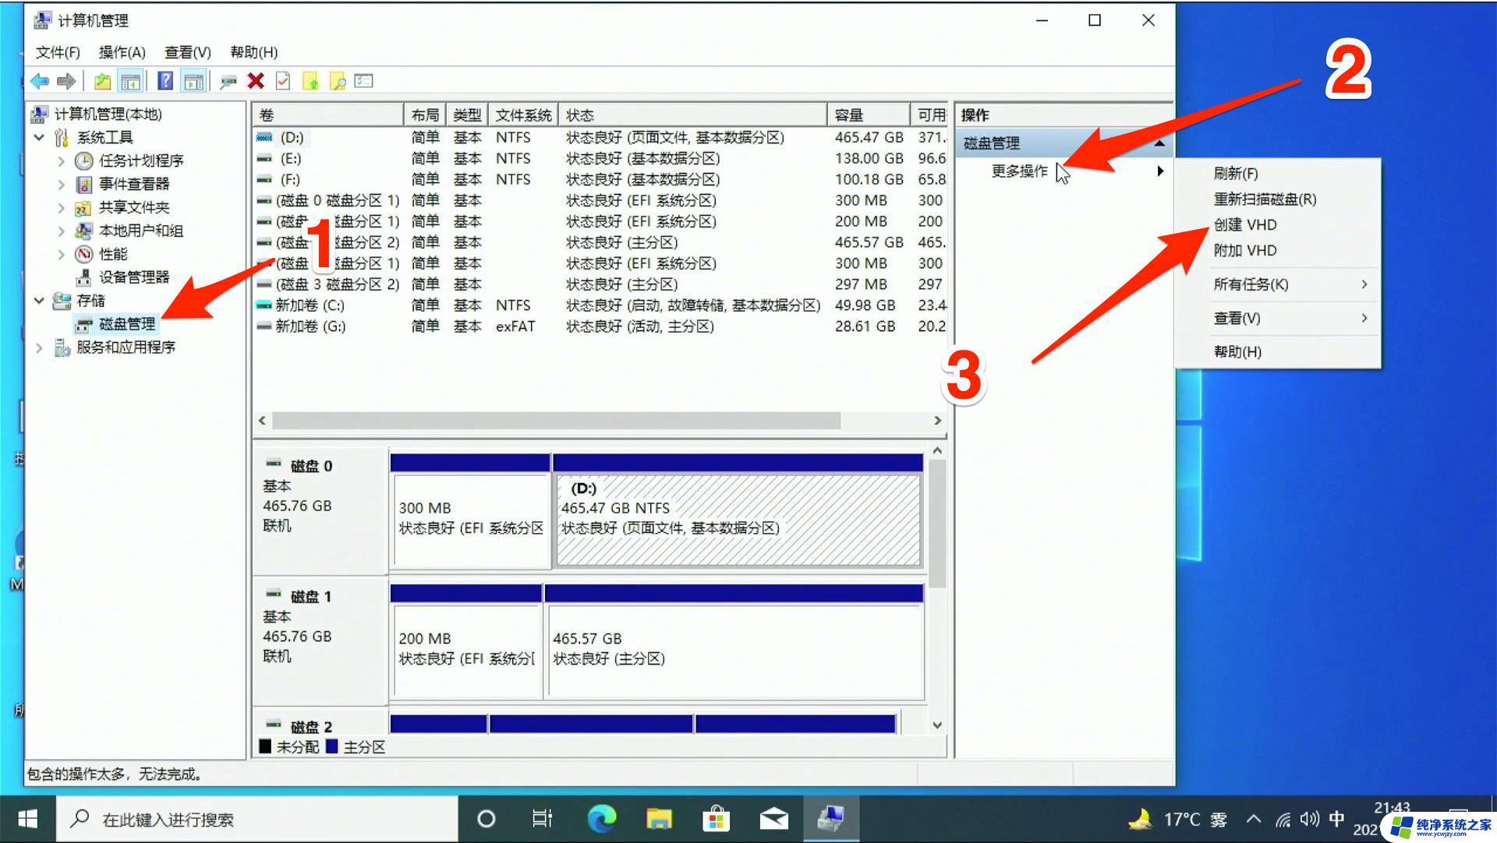Image resolution: width=1497 pixels, height=843 pixels.
Task: Select the (F:) volume row
Action: [600, 180]
